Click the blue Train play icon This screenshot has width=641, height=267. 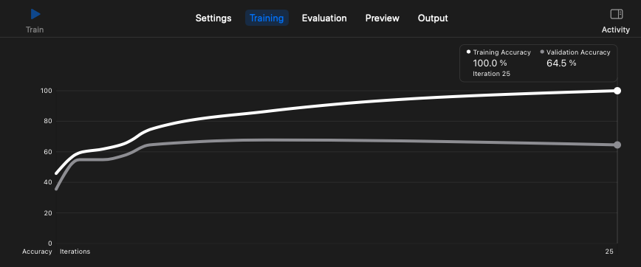pos(35,14)
